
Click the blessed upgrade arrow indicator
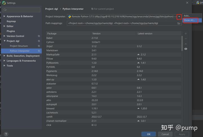tap(138, 108)
